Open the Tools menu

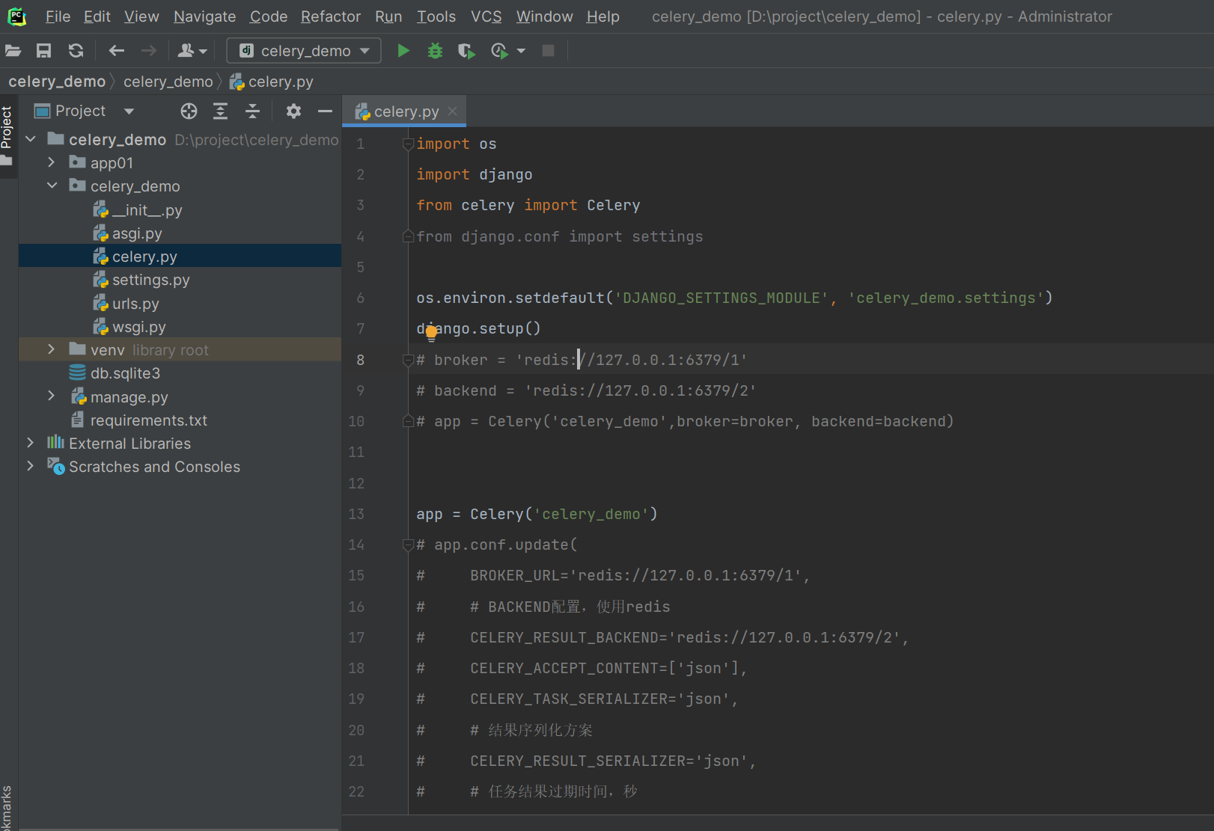436,16
